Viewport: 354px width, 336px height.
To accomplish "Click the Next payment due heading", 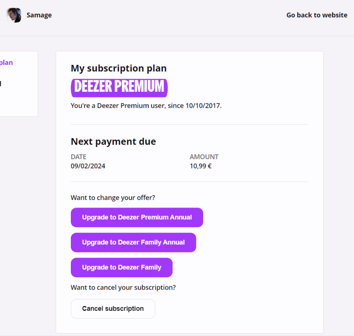I will (x=113, y=142).
